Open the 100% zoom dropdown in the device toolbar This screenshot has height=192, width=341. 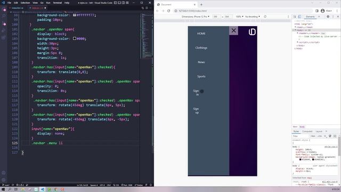point(239,17)
